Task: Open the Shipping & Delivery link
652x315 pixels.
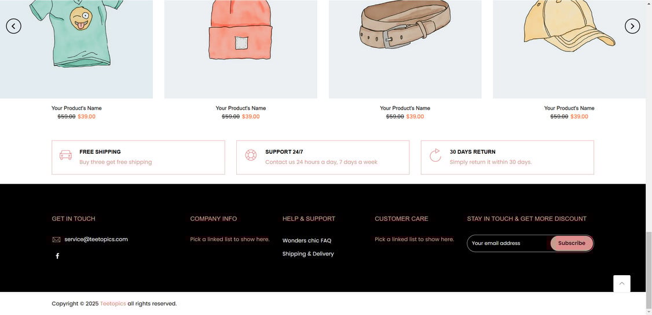Action: (x=308, y=254)
